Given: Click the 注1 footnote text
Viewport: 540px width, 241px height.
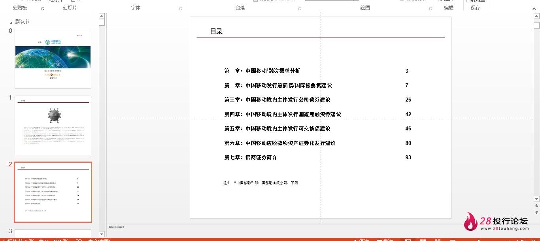Looking at the screenshot, I should click(261, 183).
